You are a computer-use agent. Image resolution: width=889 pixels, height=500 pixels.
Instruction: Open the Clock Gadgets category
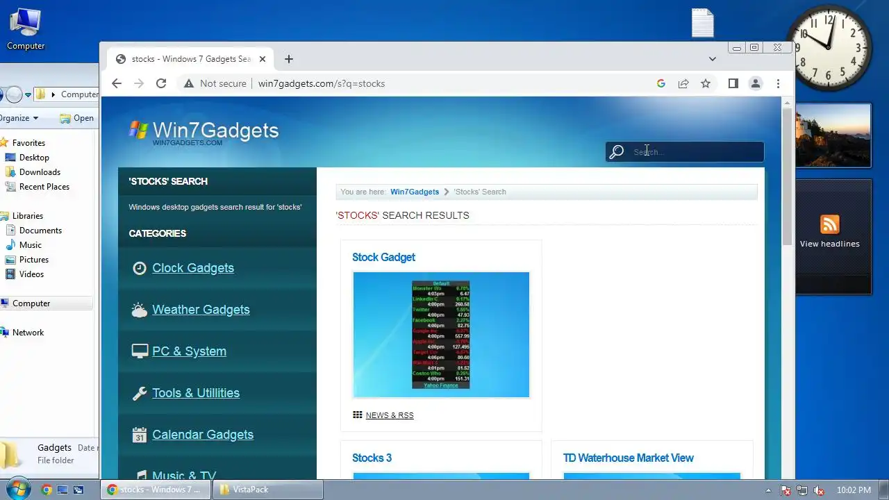point(193,268)
